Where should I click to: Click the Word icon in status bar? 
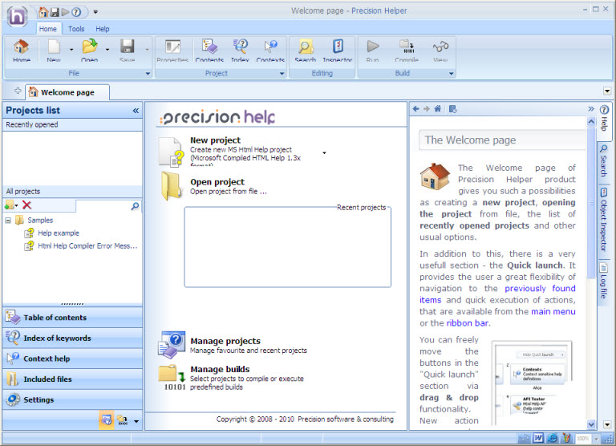[538, 438]
